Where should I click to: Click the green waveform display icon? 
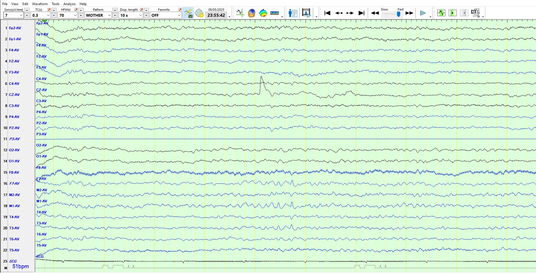441,13
